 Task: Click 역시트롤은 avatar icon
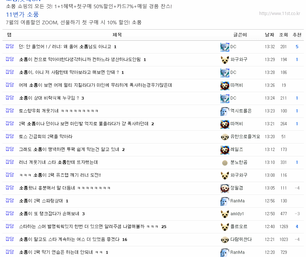click(x=225, y=111)
